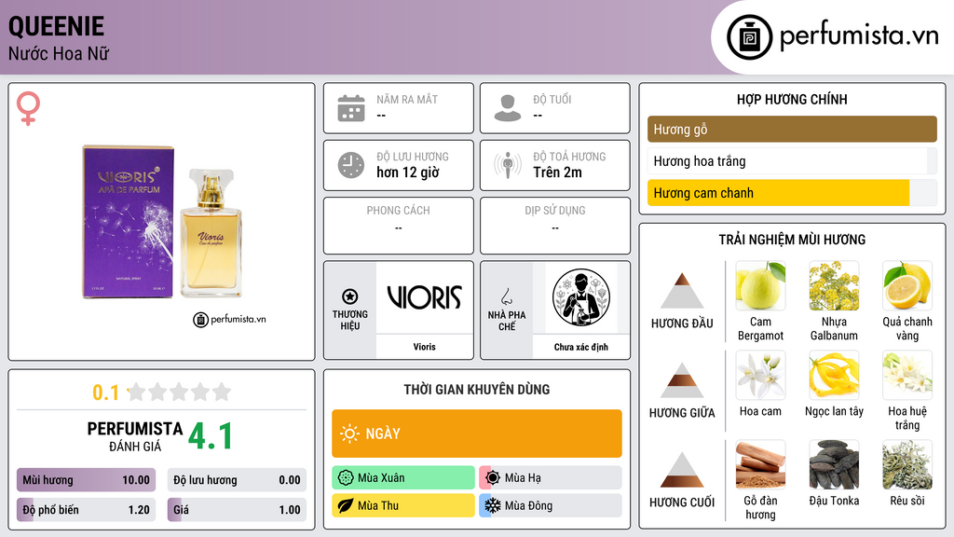
Task: Click the Nhựa Galbanum note image
Action: (834, 286)
